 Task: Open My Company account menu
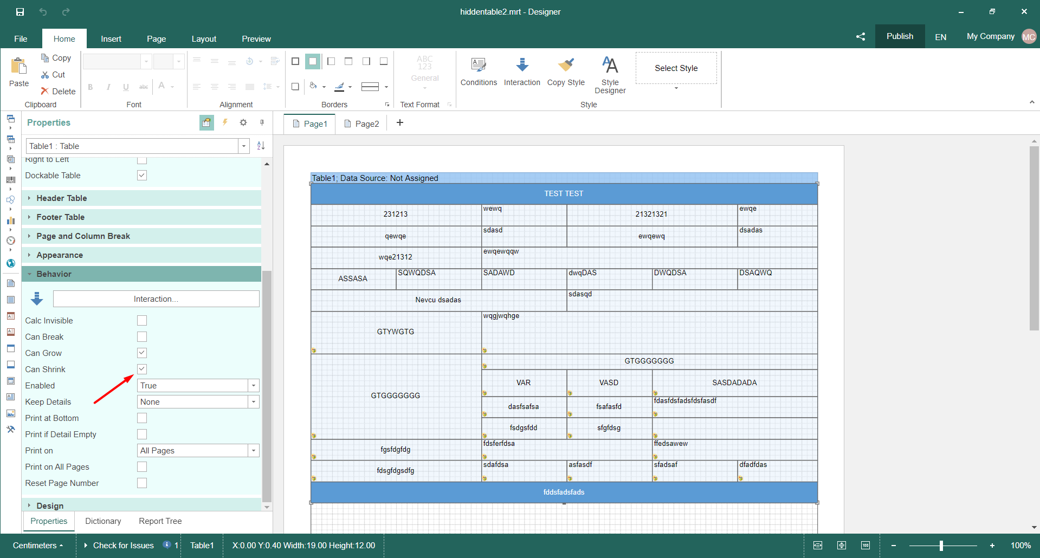(1001, 36)
